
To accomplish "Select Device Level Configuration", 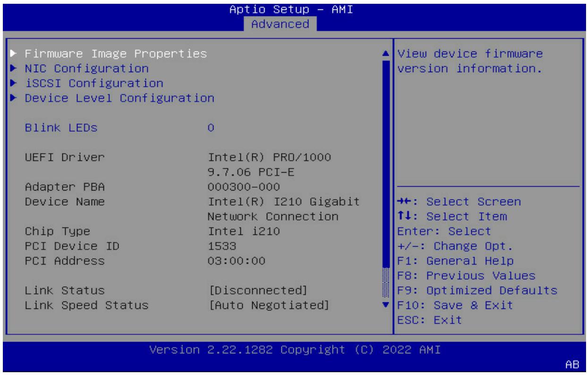I will coord(119,99).
